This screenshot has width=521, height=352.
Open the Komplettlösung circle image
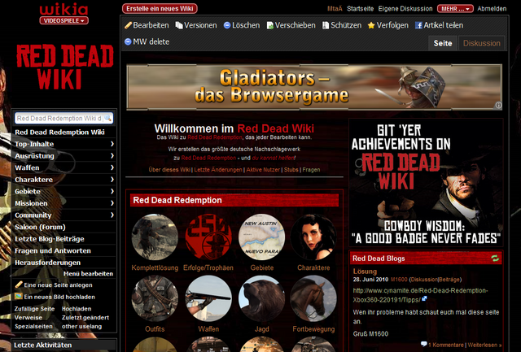tap(155, 237)
